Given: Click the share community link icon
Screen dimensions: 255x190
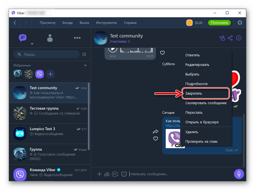Looking at the screenshot, I should tap(230, 38).
